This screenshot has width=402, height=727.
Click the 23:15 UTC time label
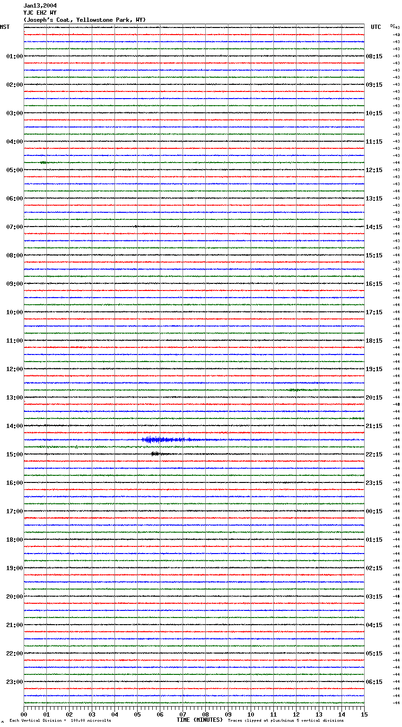click(374, 483)
